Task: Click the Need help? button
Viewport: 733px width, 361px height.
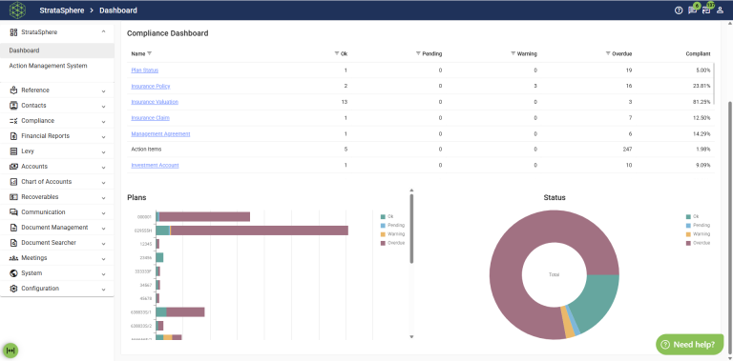Action: [x=690, y=345]
